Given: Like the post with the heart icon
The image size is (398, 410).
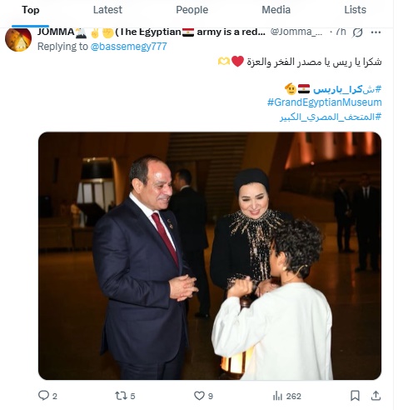Looking at the screenshot, I should tap(199, 396).
